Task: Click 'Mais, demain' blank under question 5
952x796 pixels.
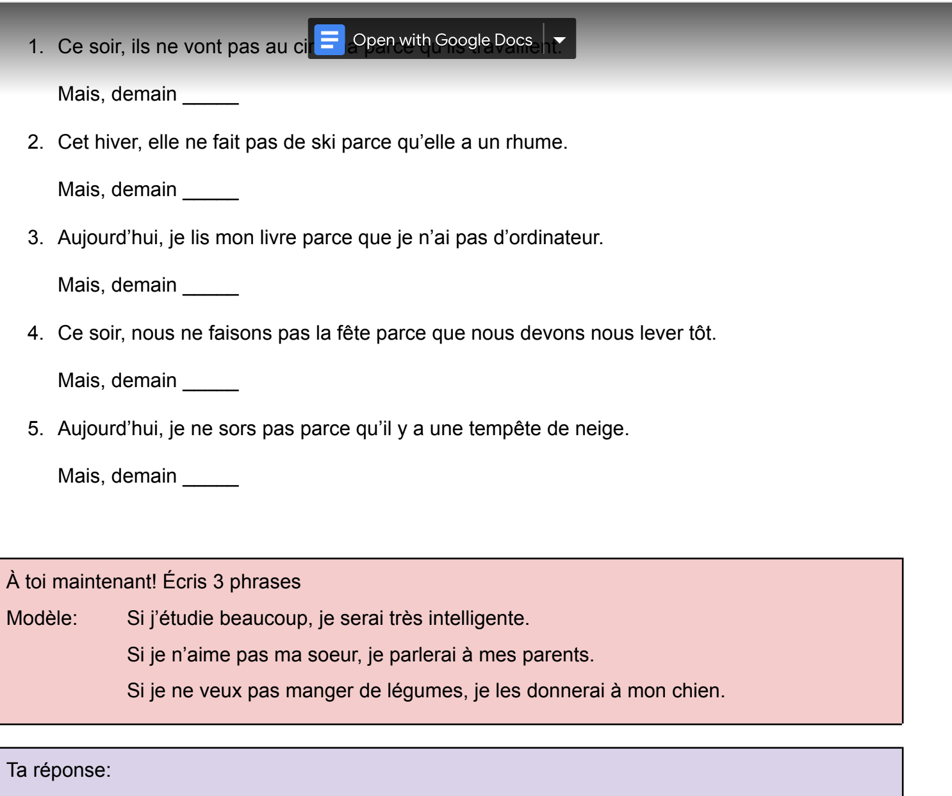Action: coord(211,477)
